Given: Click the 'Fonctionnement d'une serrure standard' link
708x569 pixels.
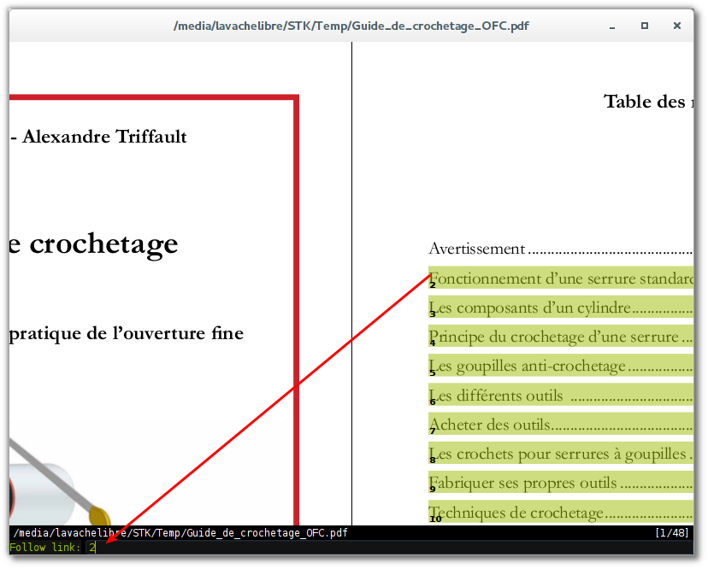Looking at the screenshot, I should pyautogui.click(x=561, y=278).
